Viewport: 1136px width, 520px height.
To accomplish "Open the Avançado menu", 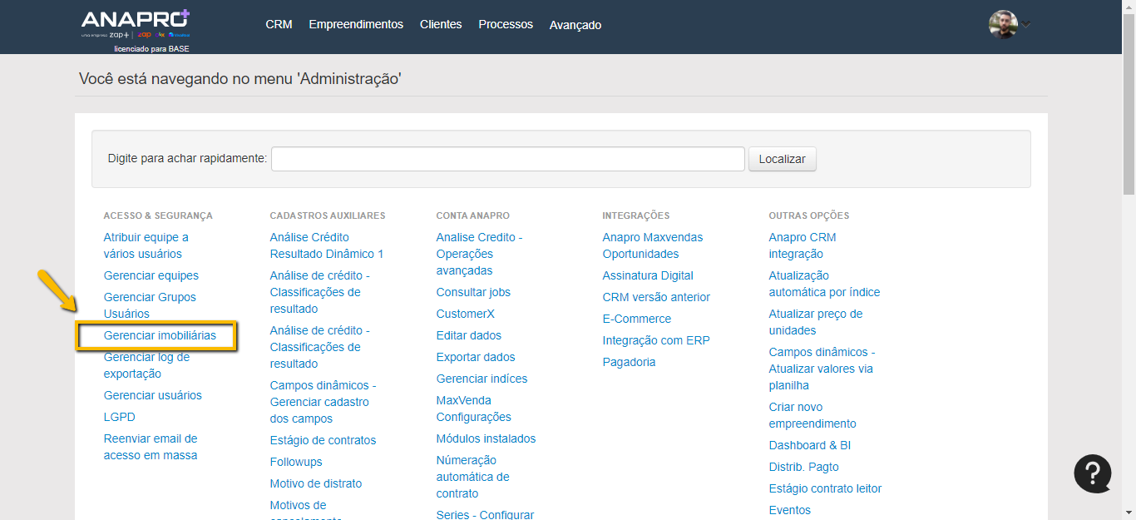I will pyautogui.click(x=575, y=25).
